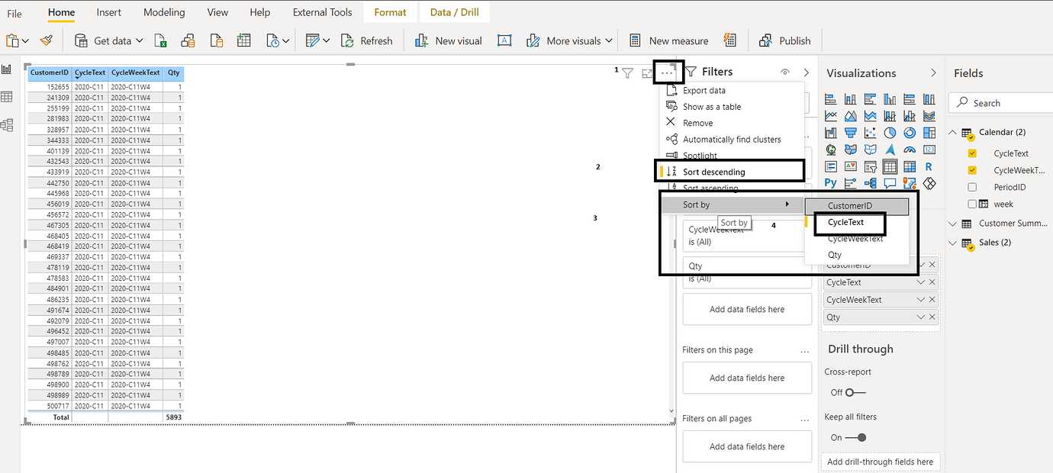Select the gauge visualization icon
Image resolution: width=1053 pixels, height=473 pixels.
pos(910,149)
